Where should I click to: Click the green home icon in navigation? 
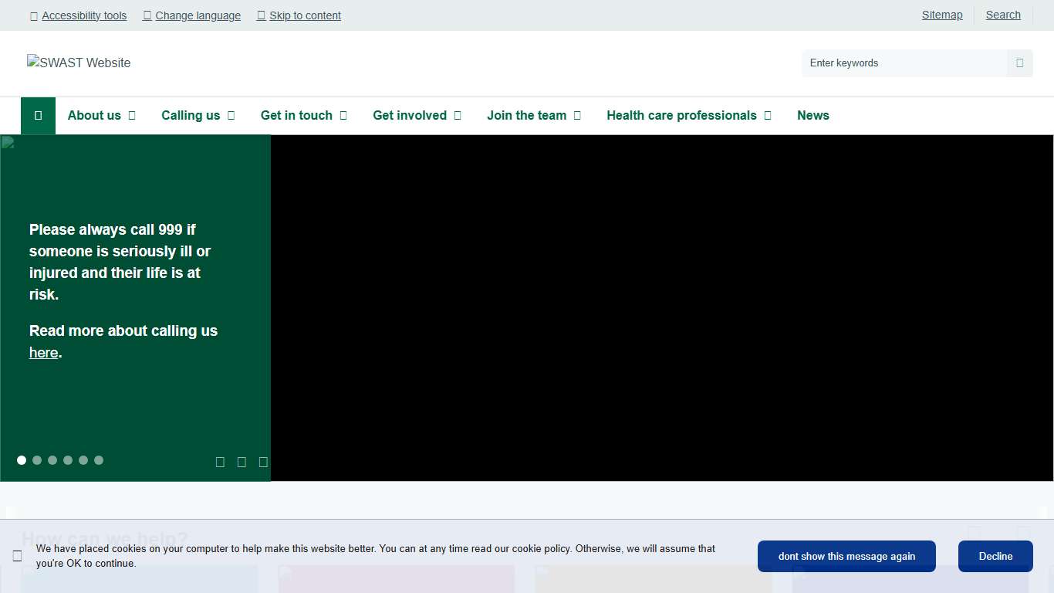point(38,116)
